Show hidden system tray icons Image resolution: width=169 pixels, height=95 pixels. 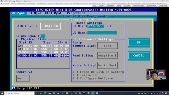pos(149,93)
